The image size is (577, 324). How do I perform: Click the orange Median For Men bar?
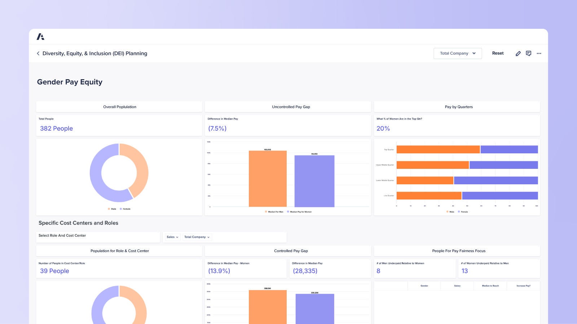click(268, 178)
